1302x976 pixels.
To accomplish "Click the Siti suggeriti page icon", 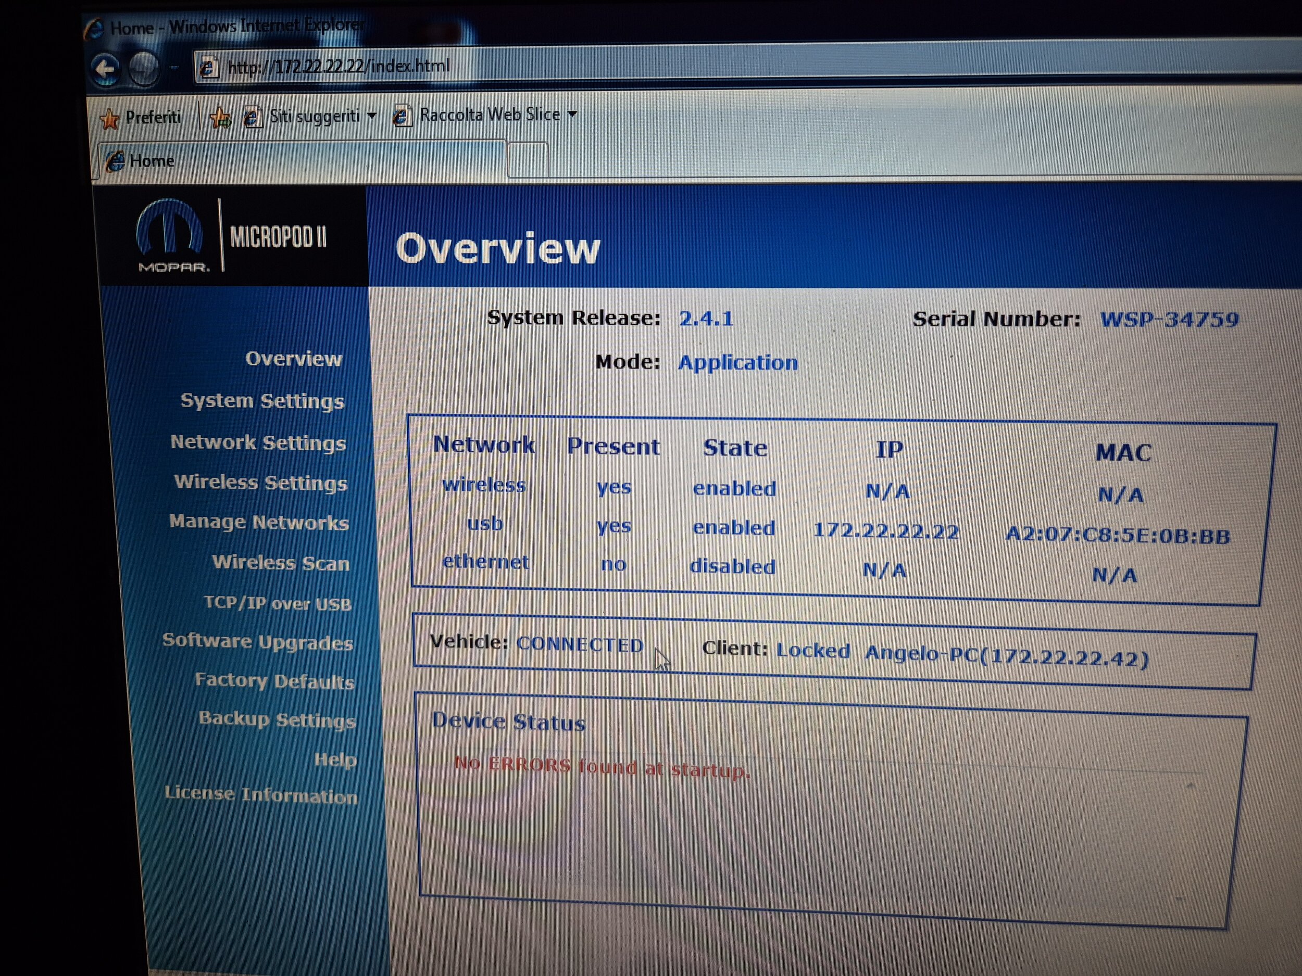I will (253, 118).
